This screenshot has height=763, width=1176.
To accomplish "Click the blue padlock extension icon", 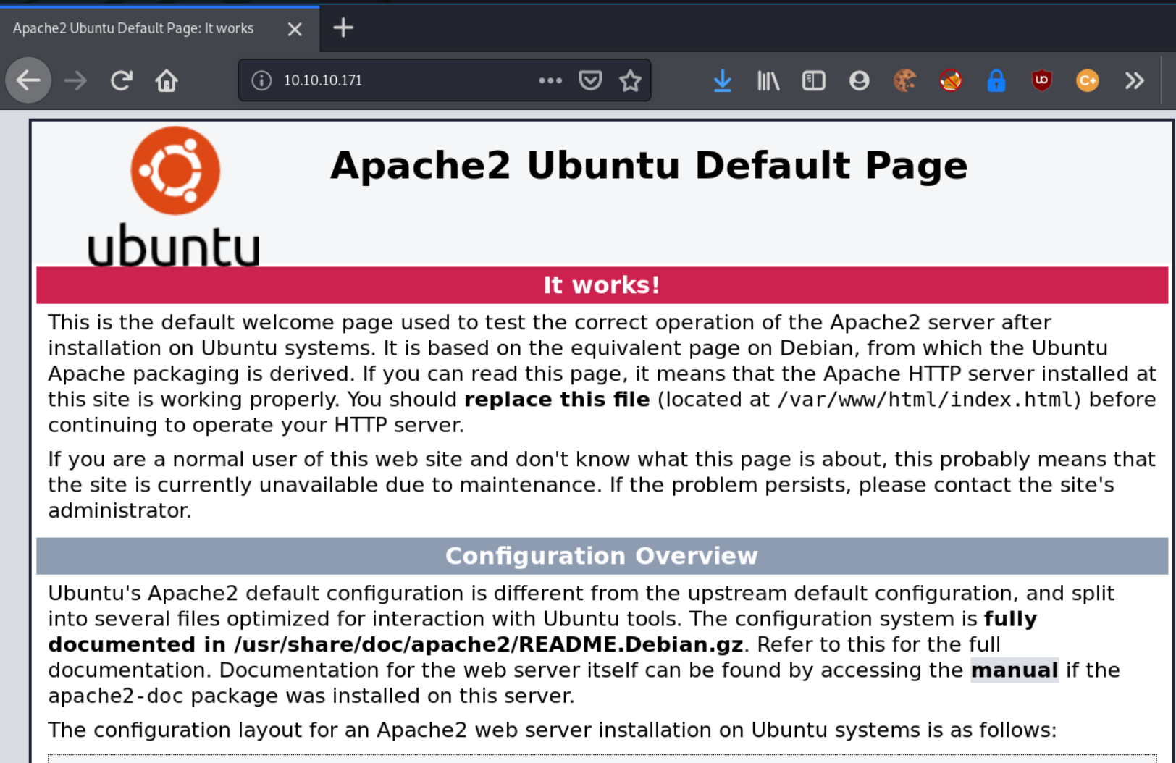I will point(996,80).
